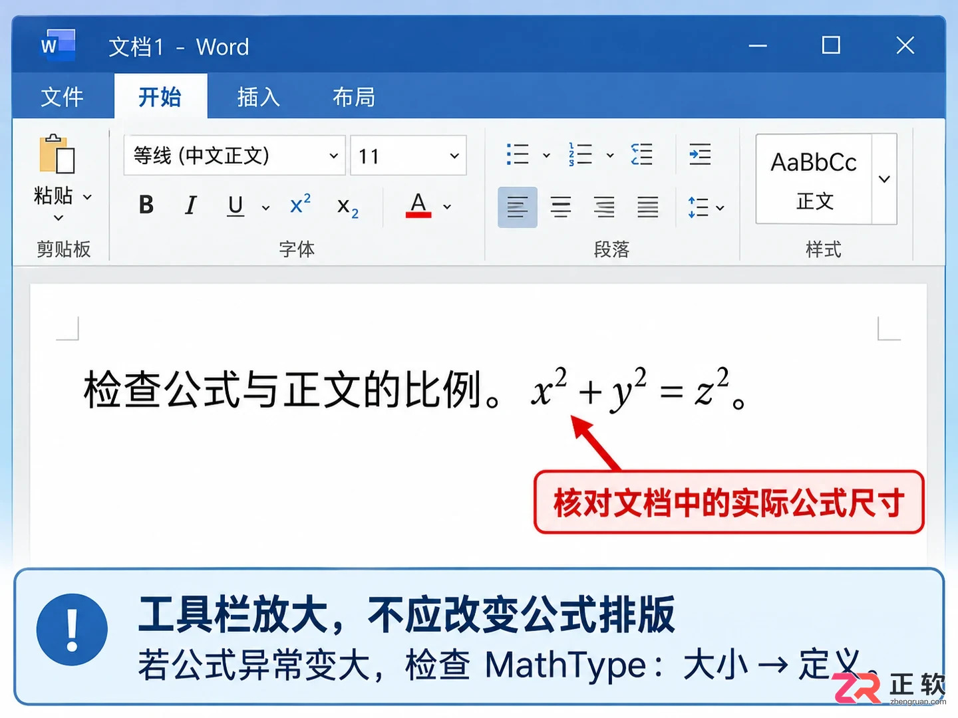Click the bullet list icon
This screenshot has width=958, height=718.
[x=518, y=154]
